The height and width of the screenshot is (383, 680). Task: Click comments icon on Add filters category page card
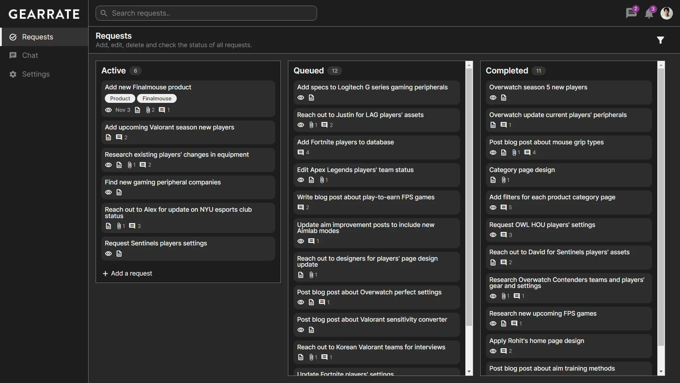[x=504, y=207]
